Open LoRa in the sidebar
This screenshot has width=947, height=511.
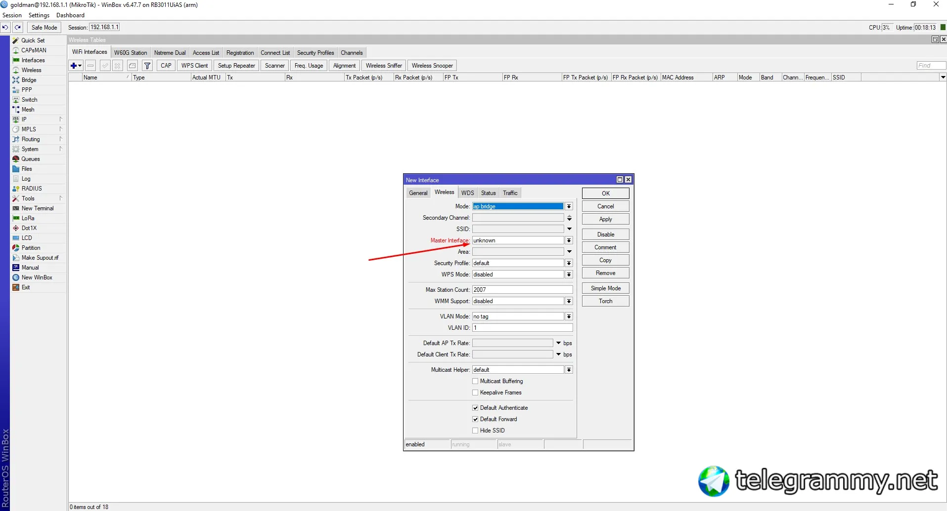click(28, 218)
